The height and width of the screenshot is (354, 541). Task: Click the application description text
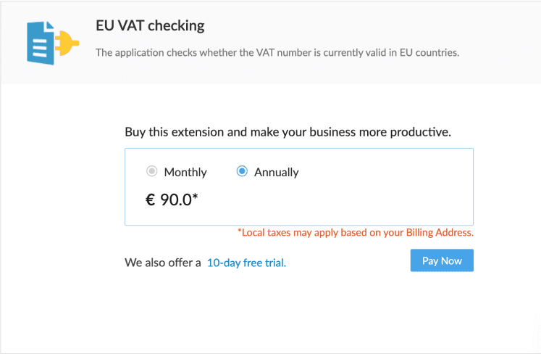(x=277, y=52)
